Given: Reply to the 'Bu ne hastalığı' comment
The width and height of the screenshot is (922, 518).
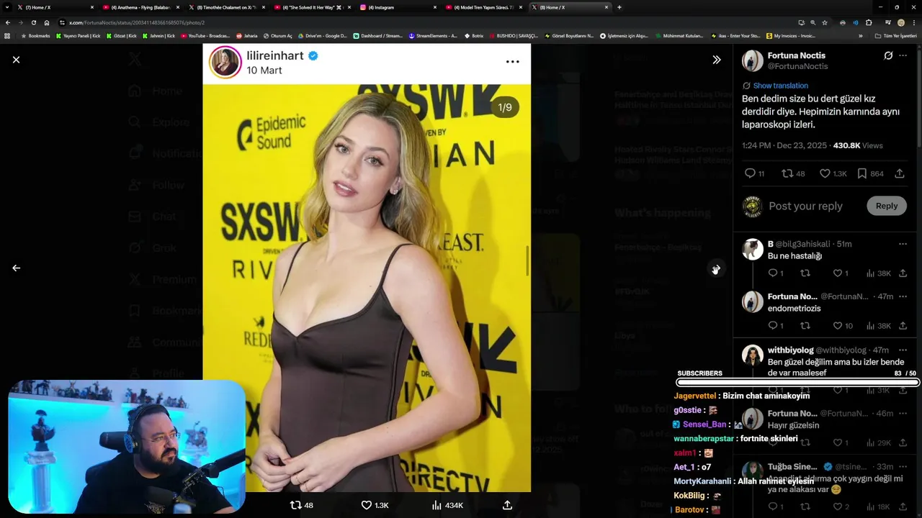Looking at the screenshot, I should 776,273.
